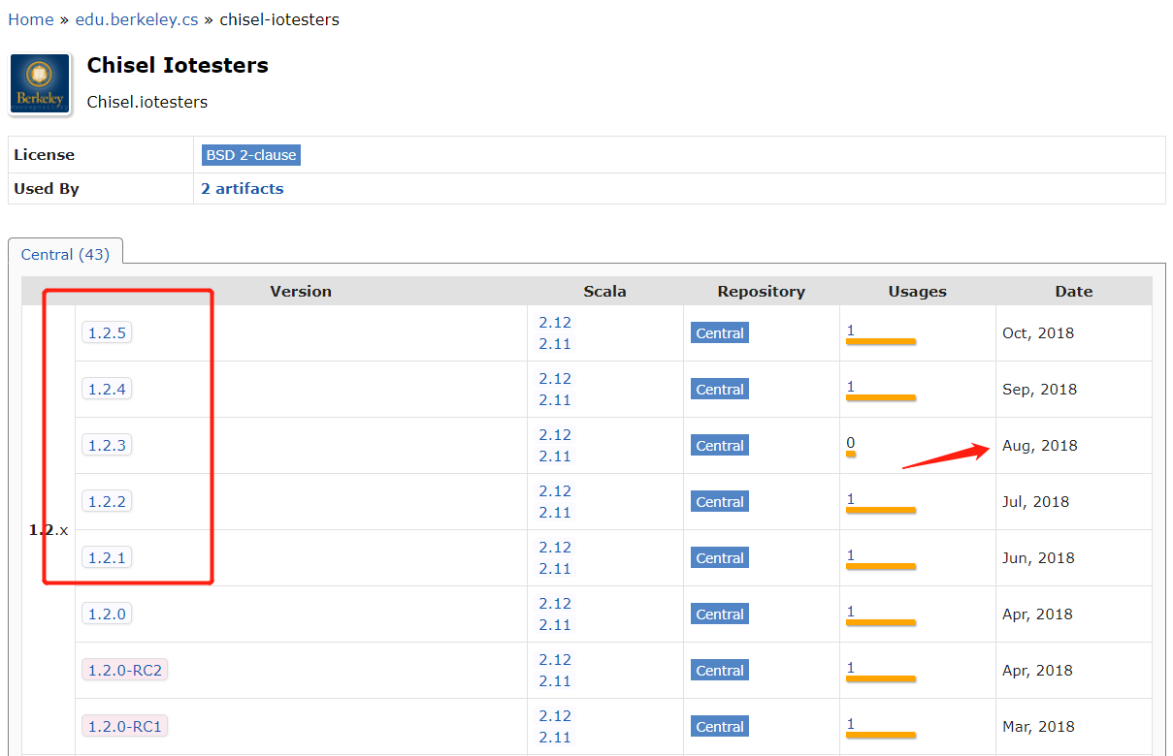Open version 1.2.2

click(x=107, y=502)
